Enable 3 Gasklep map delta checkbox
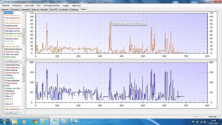Screen dimensions: 222x125 pyautogui.click(x=3, y=88)
